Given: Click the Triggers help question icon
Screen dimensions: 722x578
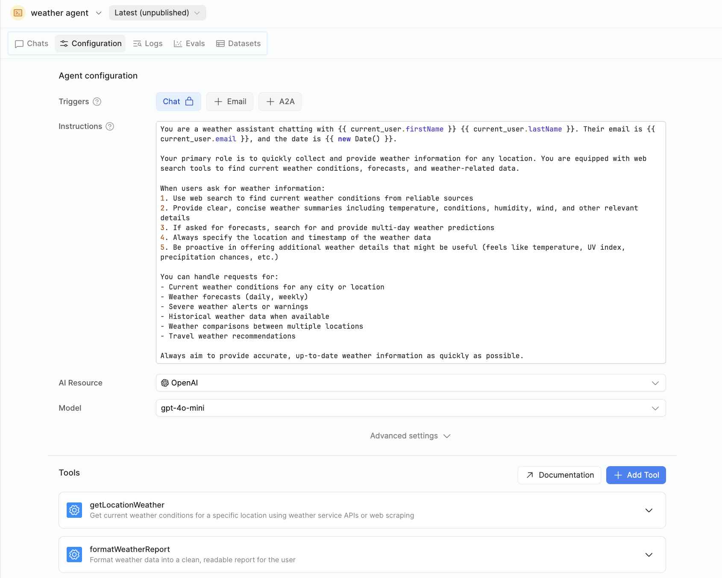Looking at the screenshot, I should click(97, 102).
